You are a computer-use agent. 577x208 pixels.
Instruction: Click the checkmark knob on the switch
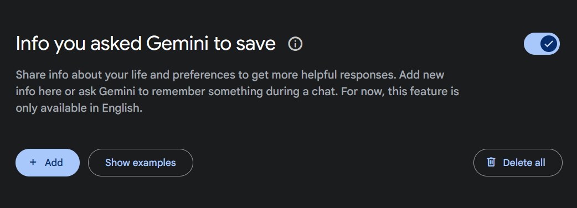(x=549, y=44)
